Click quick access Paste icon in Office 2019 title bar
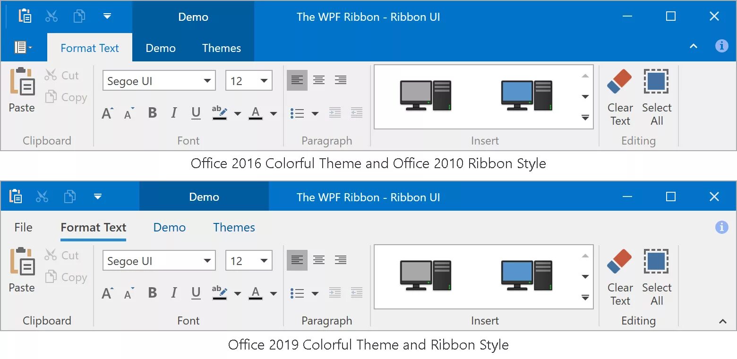The height and width of the screenshot is (359, 737). coord(16,196)
